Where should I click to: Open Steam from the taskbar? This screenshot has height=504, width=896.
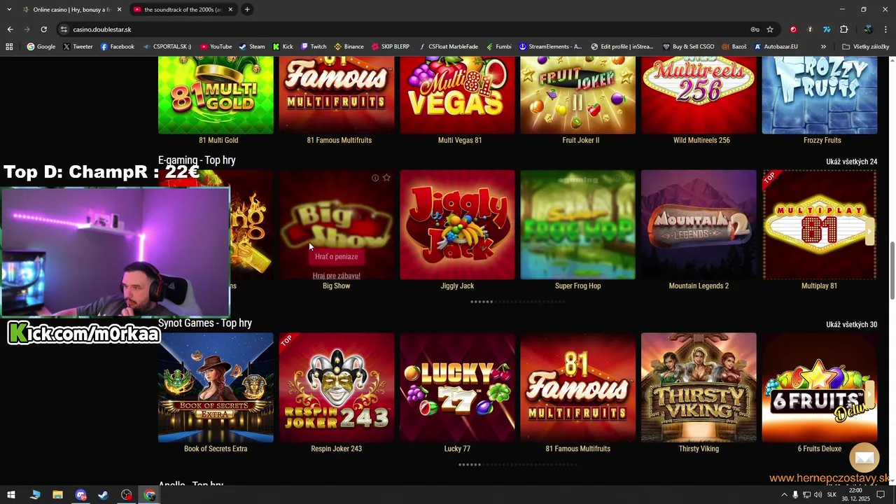[103, 495]
